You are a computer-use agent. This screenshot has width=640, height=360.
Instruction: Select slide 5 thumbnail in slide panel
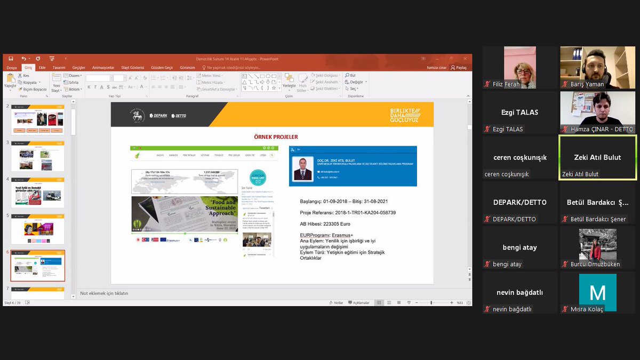pyautogui.click(x=38, y=229)
